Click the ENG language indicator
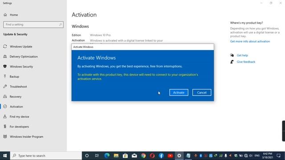Viewport: 285px width, 160px height. (x=257, y=156)
